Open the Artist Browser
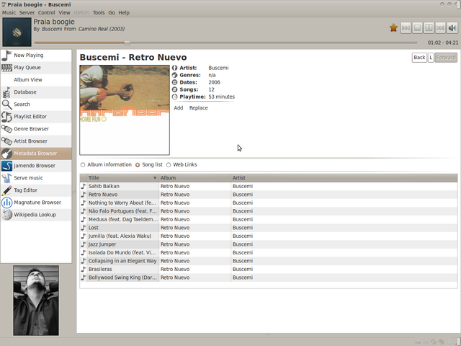This screenshot has width=461, height=346. coord(36,141)
